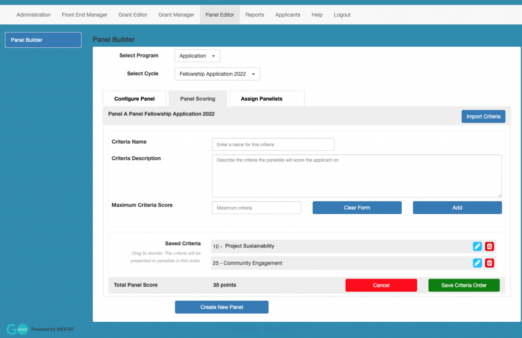522x338 pixels.
Task: Expand the Application program selector
Action: coord(197,55)
